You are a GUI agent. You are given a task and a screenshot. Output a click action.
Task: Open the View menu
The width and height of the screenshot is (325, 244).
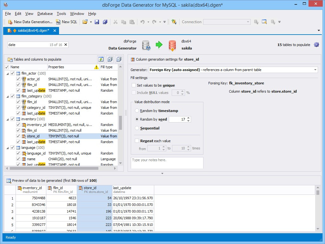click(x=29, y=14)
